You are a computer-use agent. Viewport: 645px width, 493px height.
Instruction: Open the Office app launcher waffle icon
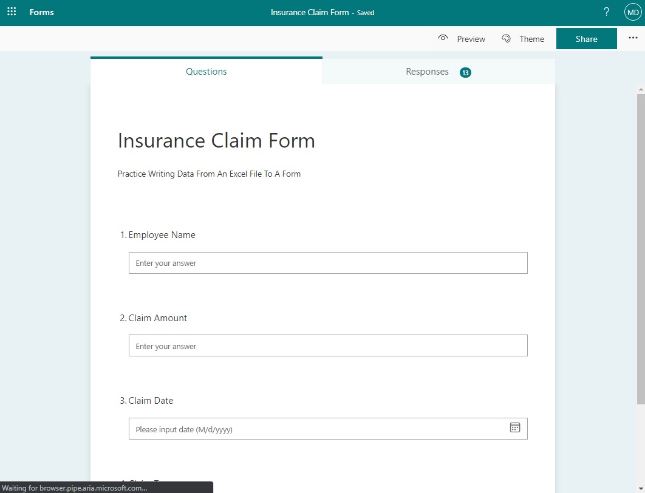tap(11, 12)
